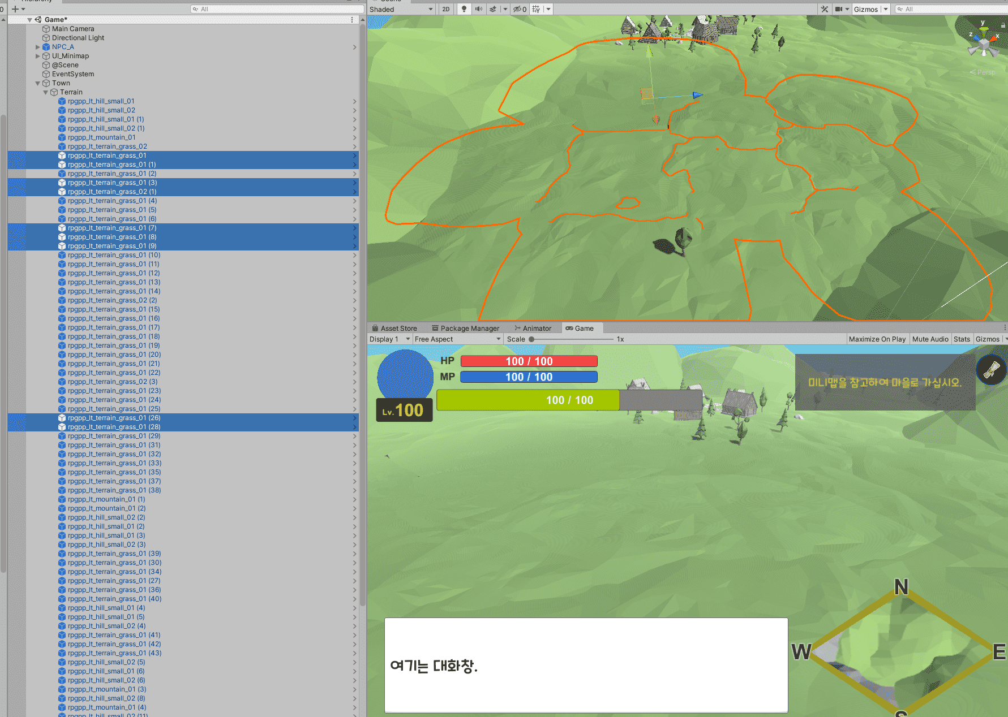Click the scene orientation gizmo cube

[x=984, y=45]
